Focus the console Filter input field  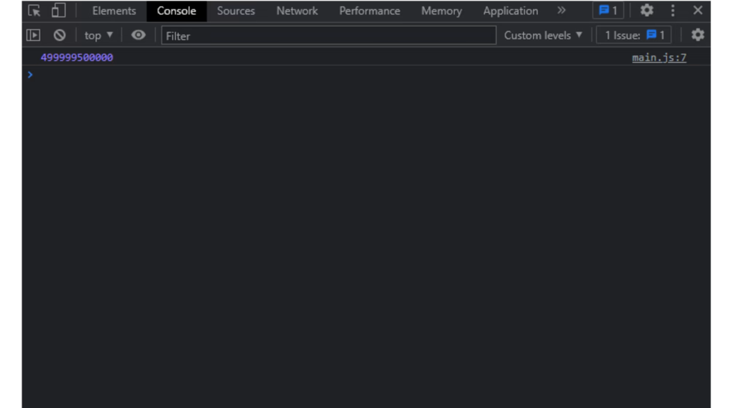pyautogui.click(x=328, y=35)
